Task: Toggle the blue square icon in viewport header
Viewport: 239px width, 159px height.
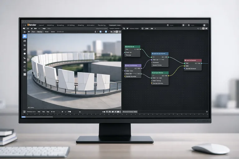Action: click(101, 32)
